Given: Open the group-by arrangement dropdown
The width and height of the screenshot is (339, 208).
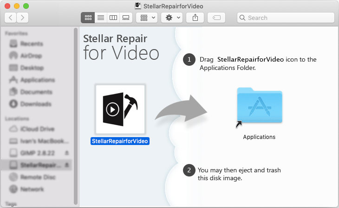Looking at the screenshot, I should (147, 18).
